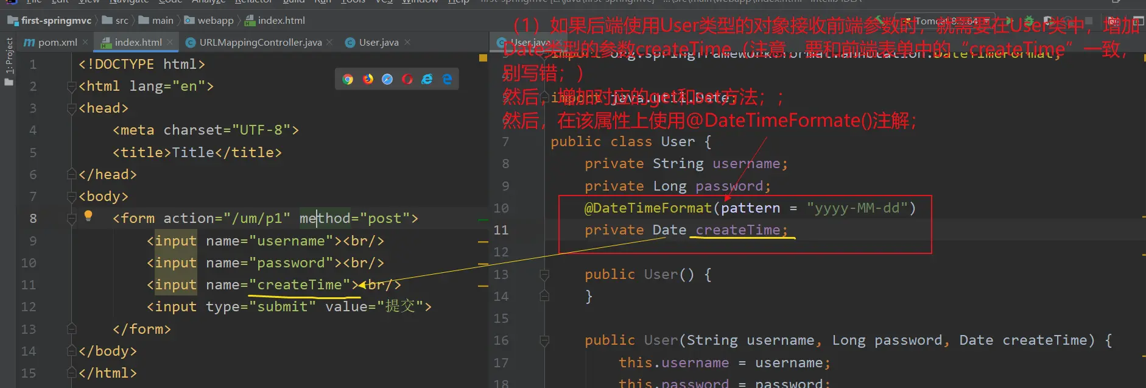1146x388 pixels.
Task: Click first-springmvc in the navigation breadcrumb
Action: (49, 20)
